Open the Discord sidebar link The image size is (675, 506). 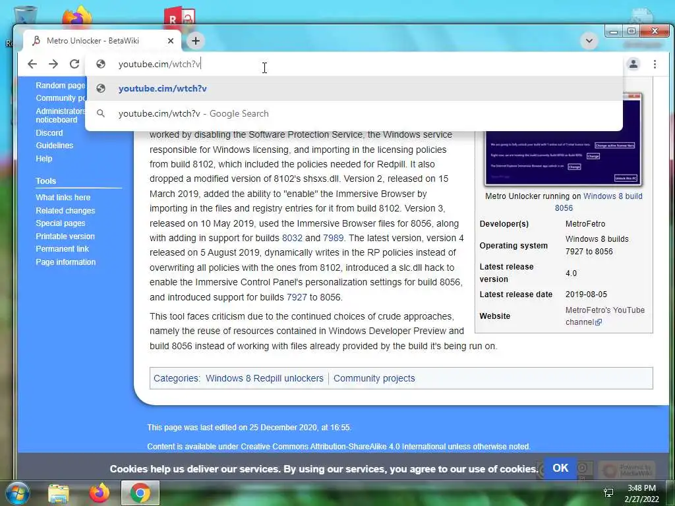pyautogui.click(x=49, y=133)
